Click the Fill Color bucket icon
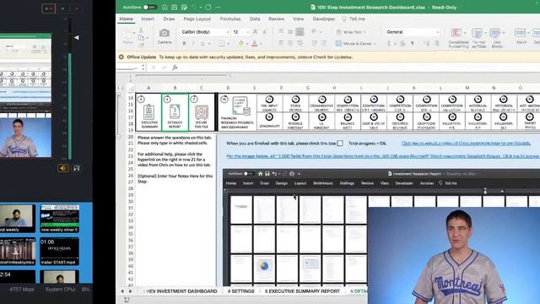This screenshot has width=540, height=304. pyautogui.click(x=240, y=44)
